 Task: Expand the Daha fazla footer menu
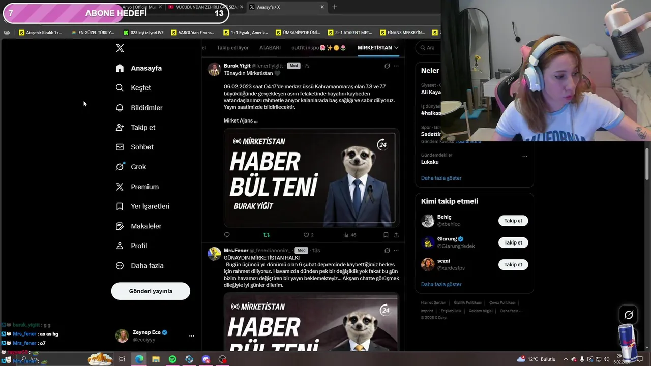tap(511, 311)
